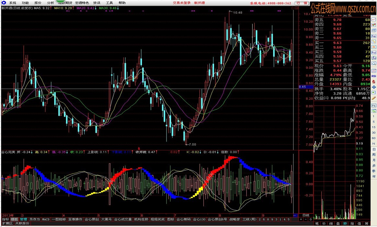Screen dimensions: 377x227
Task: Switch to weekly period 周 in sidebar
Action: tap(374, 154)
